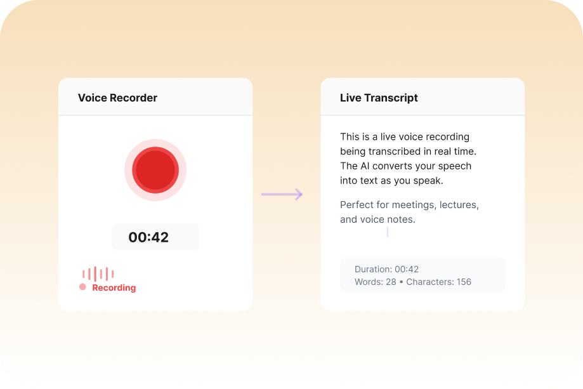Click the purple arrow between the panels
583x389 pixels.
[282, 194]
